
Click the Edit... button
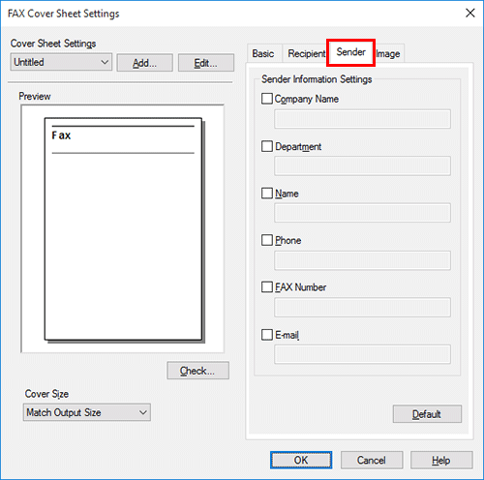[x=206, y=63]
